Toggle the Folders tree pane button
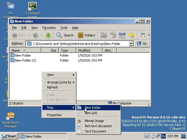Image resolution: width=187 pixels, height=140 pixels. pos(86,35)
